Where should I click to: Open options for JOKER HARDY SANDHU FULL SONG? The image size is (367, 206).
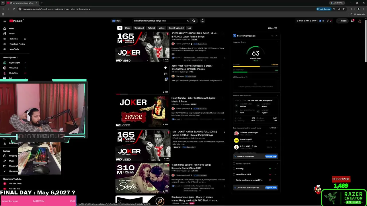point(223,33)
